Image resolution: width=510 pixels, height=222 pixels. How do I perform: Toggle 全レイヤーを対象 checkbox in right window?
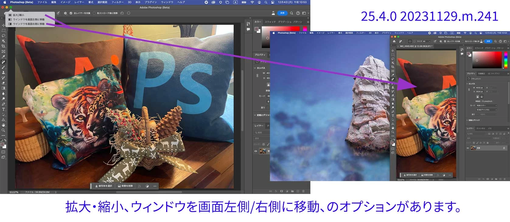pyautogui.click(x=445, y=41)
